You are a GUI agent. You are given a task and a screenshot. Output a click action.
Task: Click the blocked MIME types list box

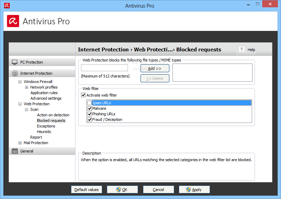point(212,73)
